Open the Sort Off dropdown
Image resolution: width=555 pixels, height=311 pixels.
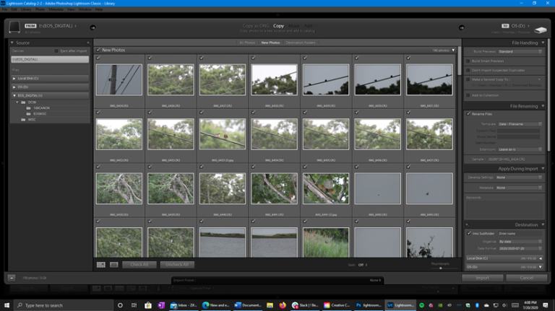pos(362,265)
